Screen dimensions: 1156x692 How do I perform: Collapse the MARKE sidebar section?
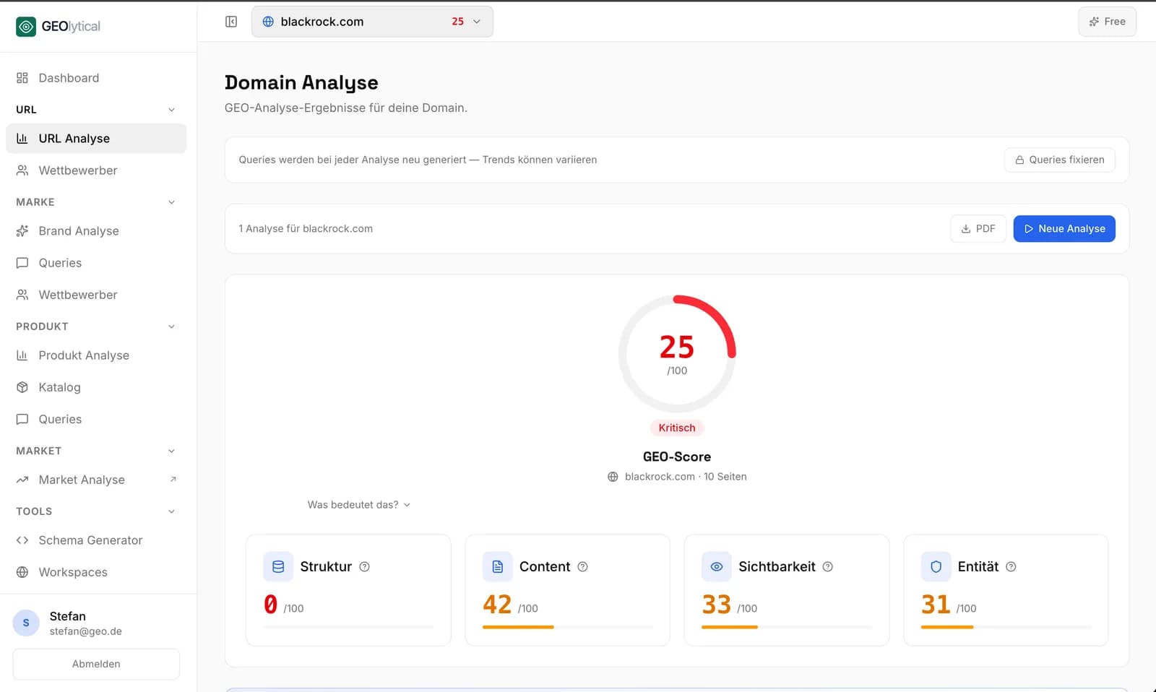click(x=172, y=202)
